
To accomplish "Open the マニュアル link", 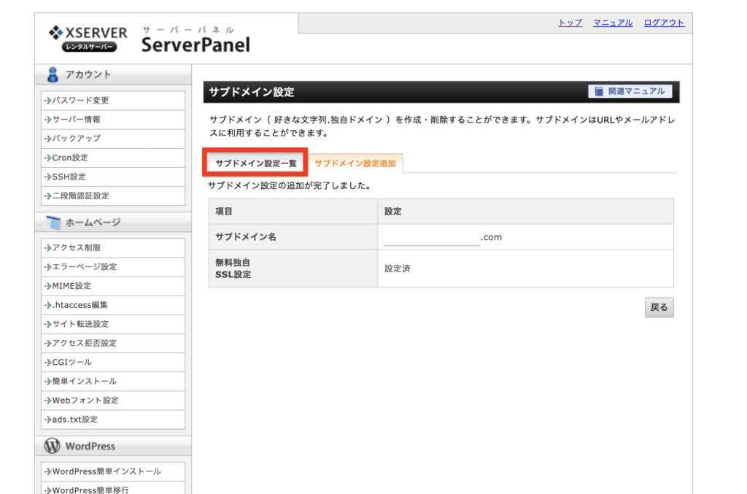I will coord(613,23).
